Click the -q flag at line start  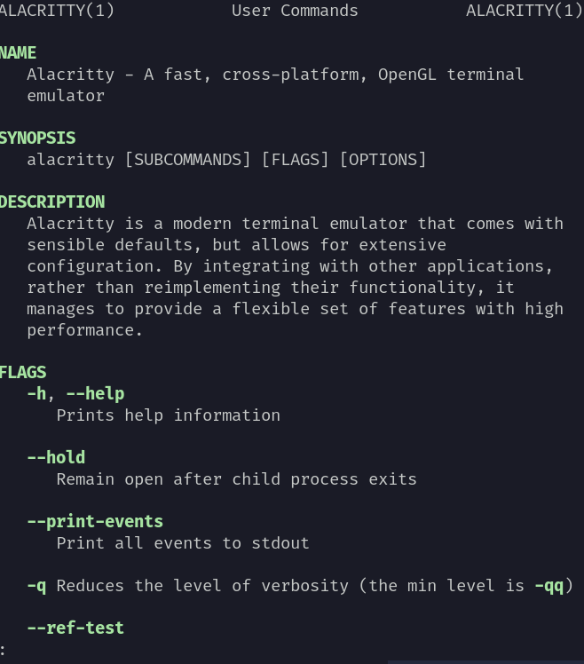coord(37,586)
